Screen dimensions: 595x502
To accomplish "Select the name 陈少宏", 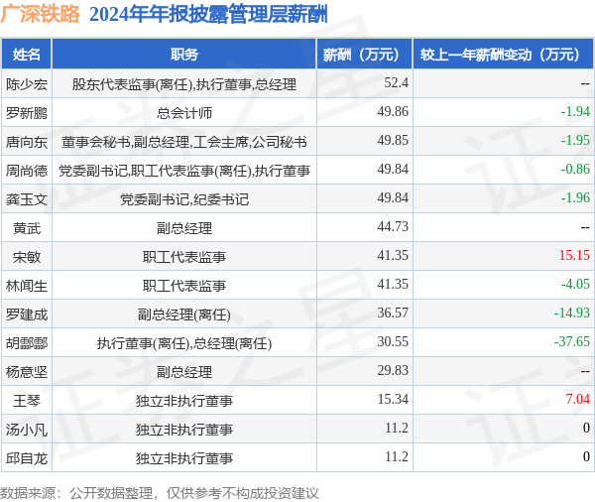I will pos(27,84).
